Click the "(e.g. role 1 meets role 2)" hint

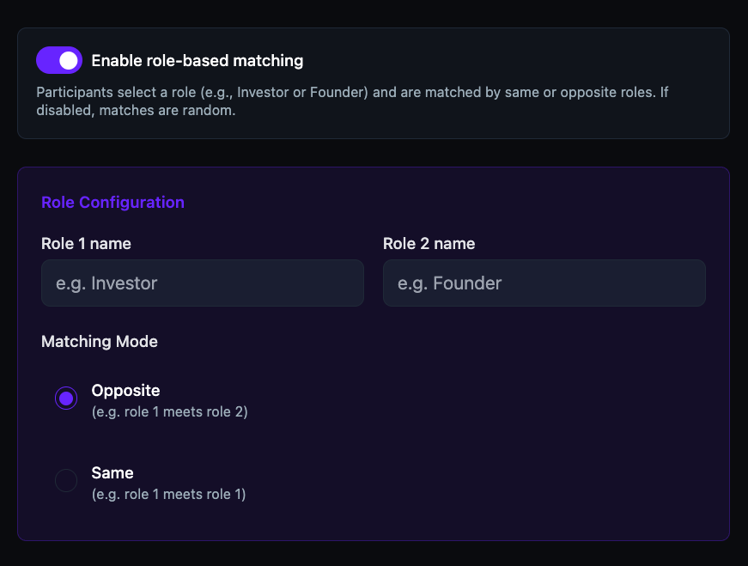[x=170, y=411]
